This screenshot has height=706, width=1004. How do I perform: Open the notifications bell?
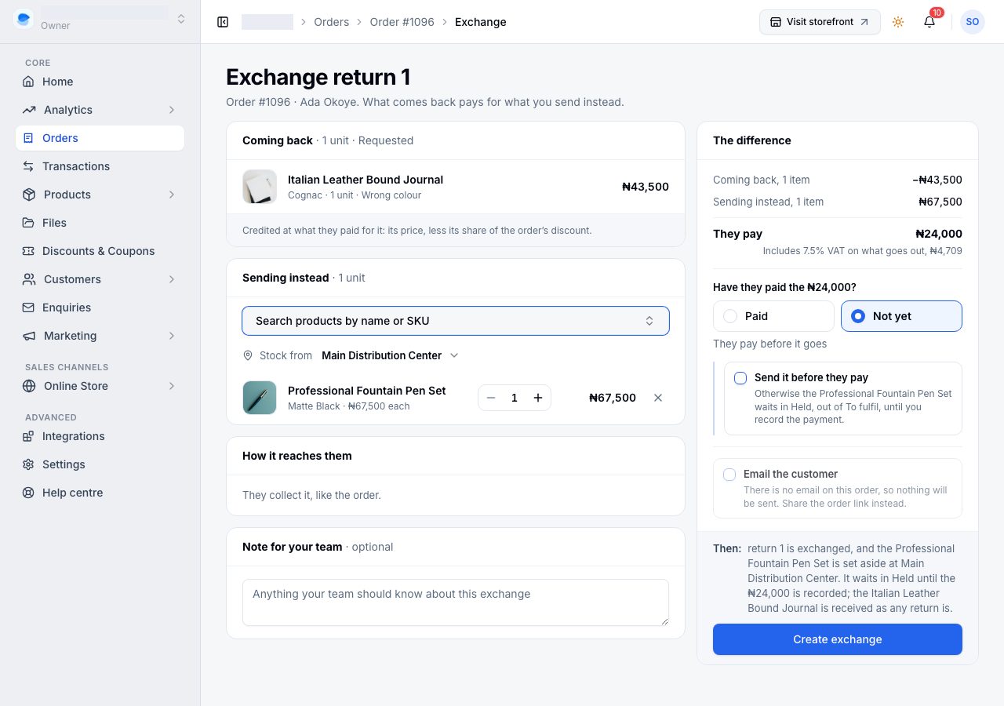click(x=929, y=22)
